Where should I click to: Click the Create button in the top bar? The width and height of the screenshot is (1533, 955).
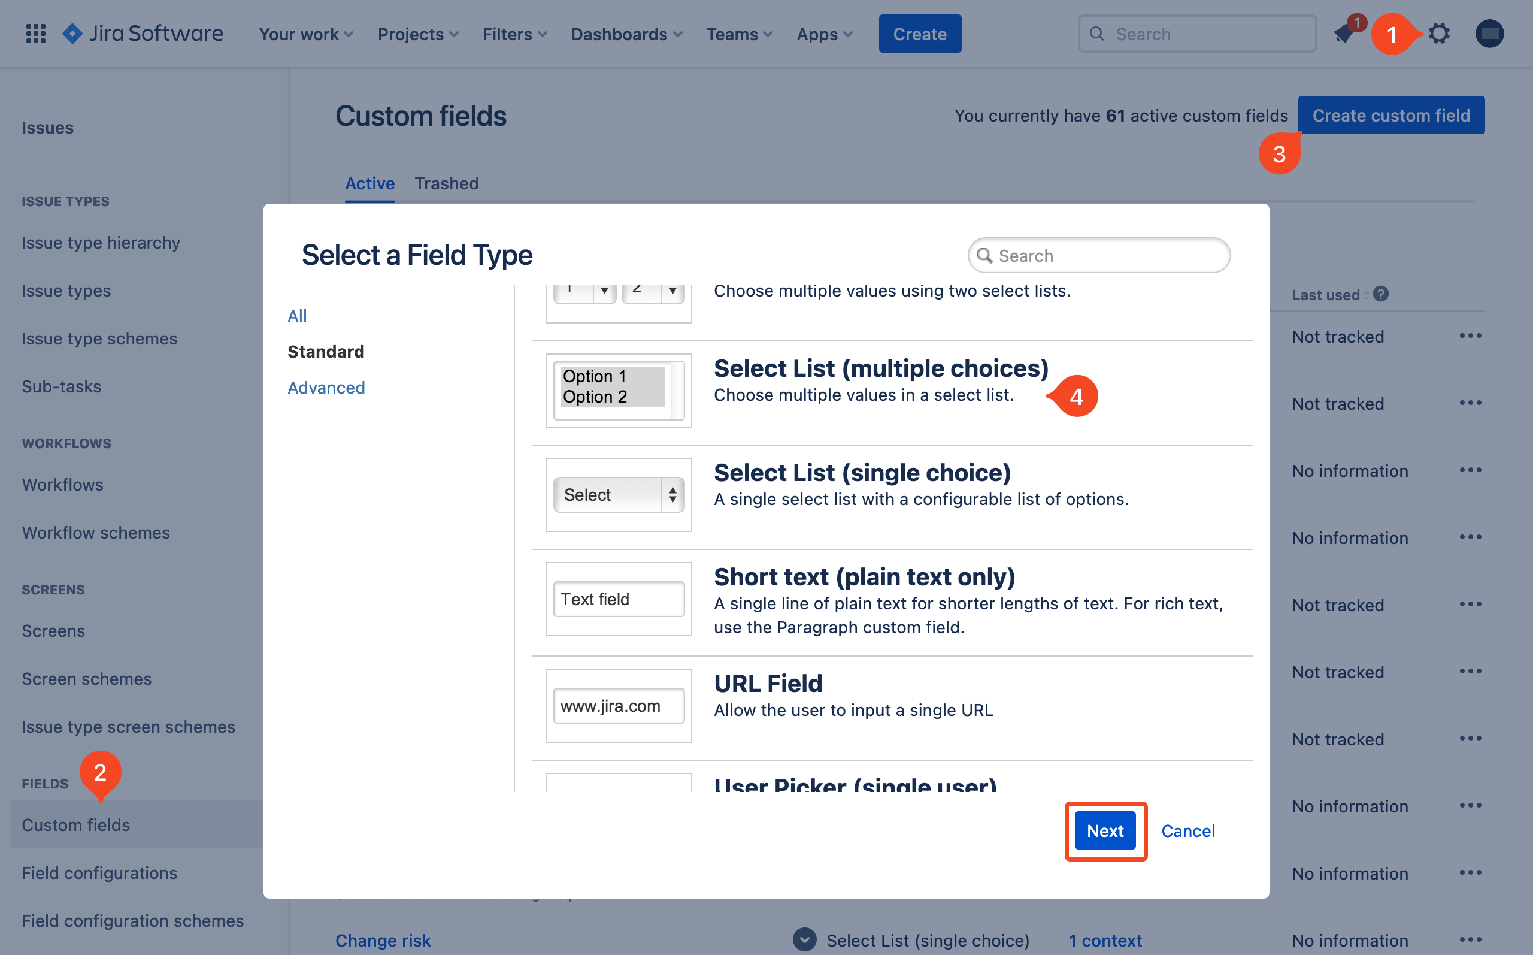[920, 34]
